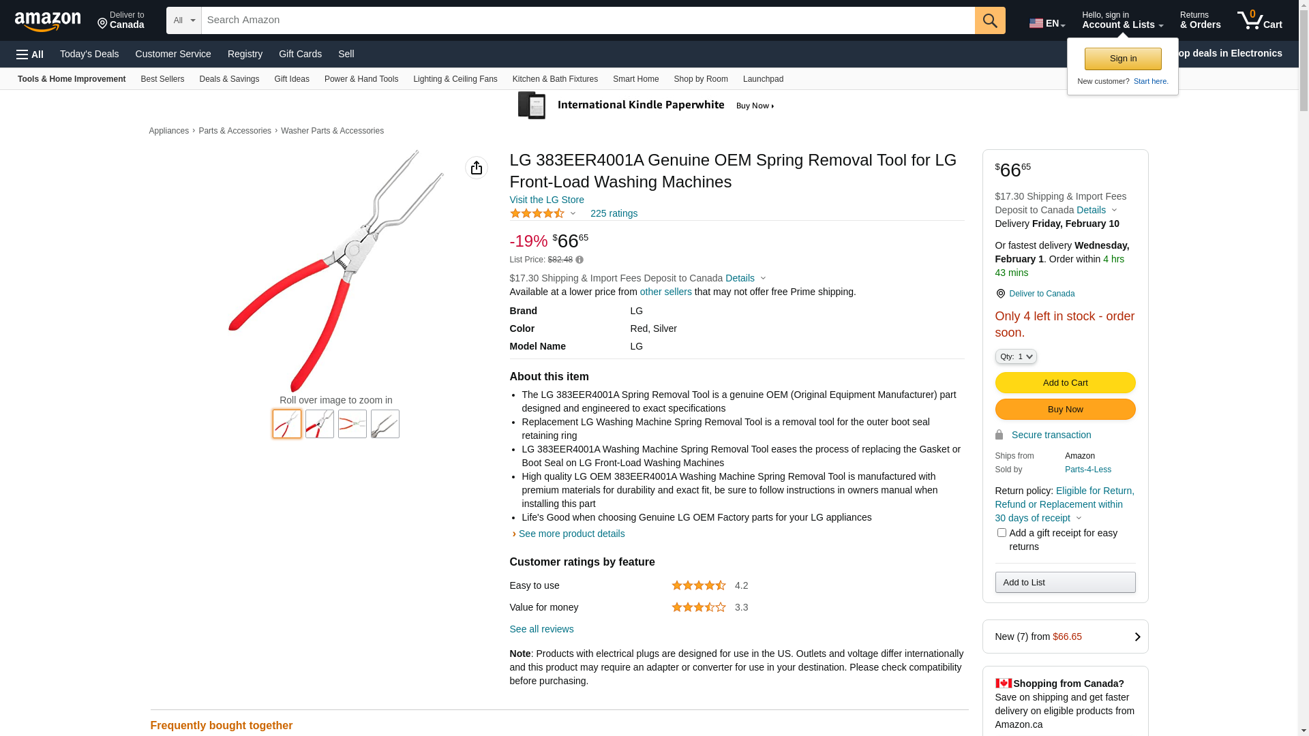Click the share icon near product image
This screenshot has height=736, width=1309.
(476, 168)
